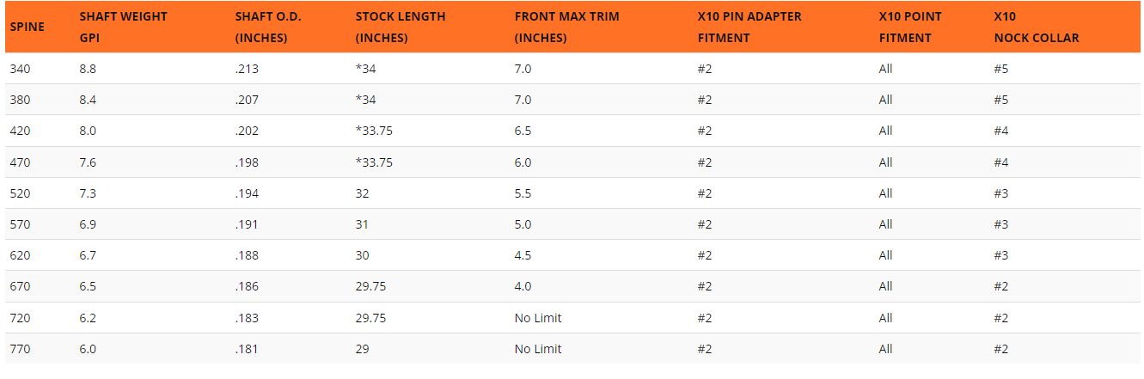Click the SPINE column header
Screen dimensions: 1144x379
(x=25, y=27)
